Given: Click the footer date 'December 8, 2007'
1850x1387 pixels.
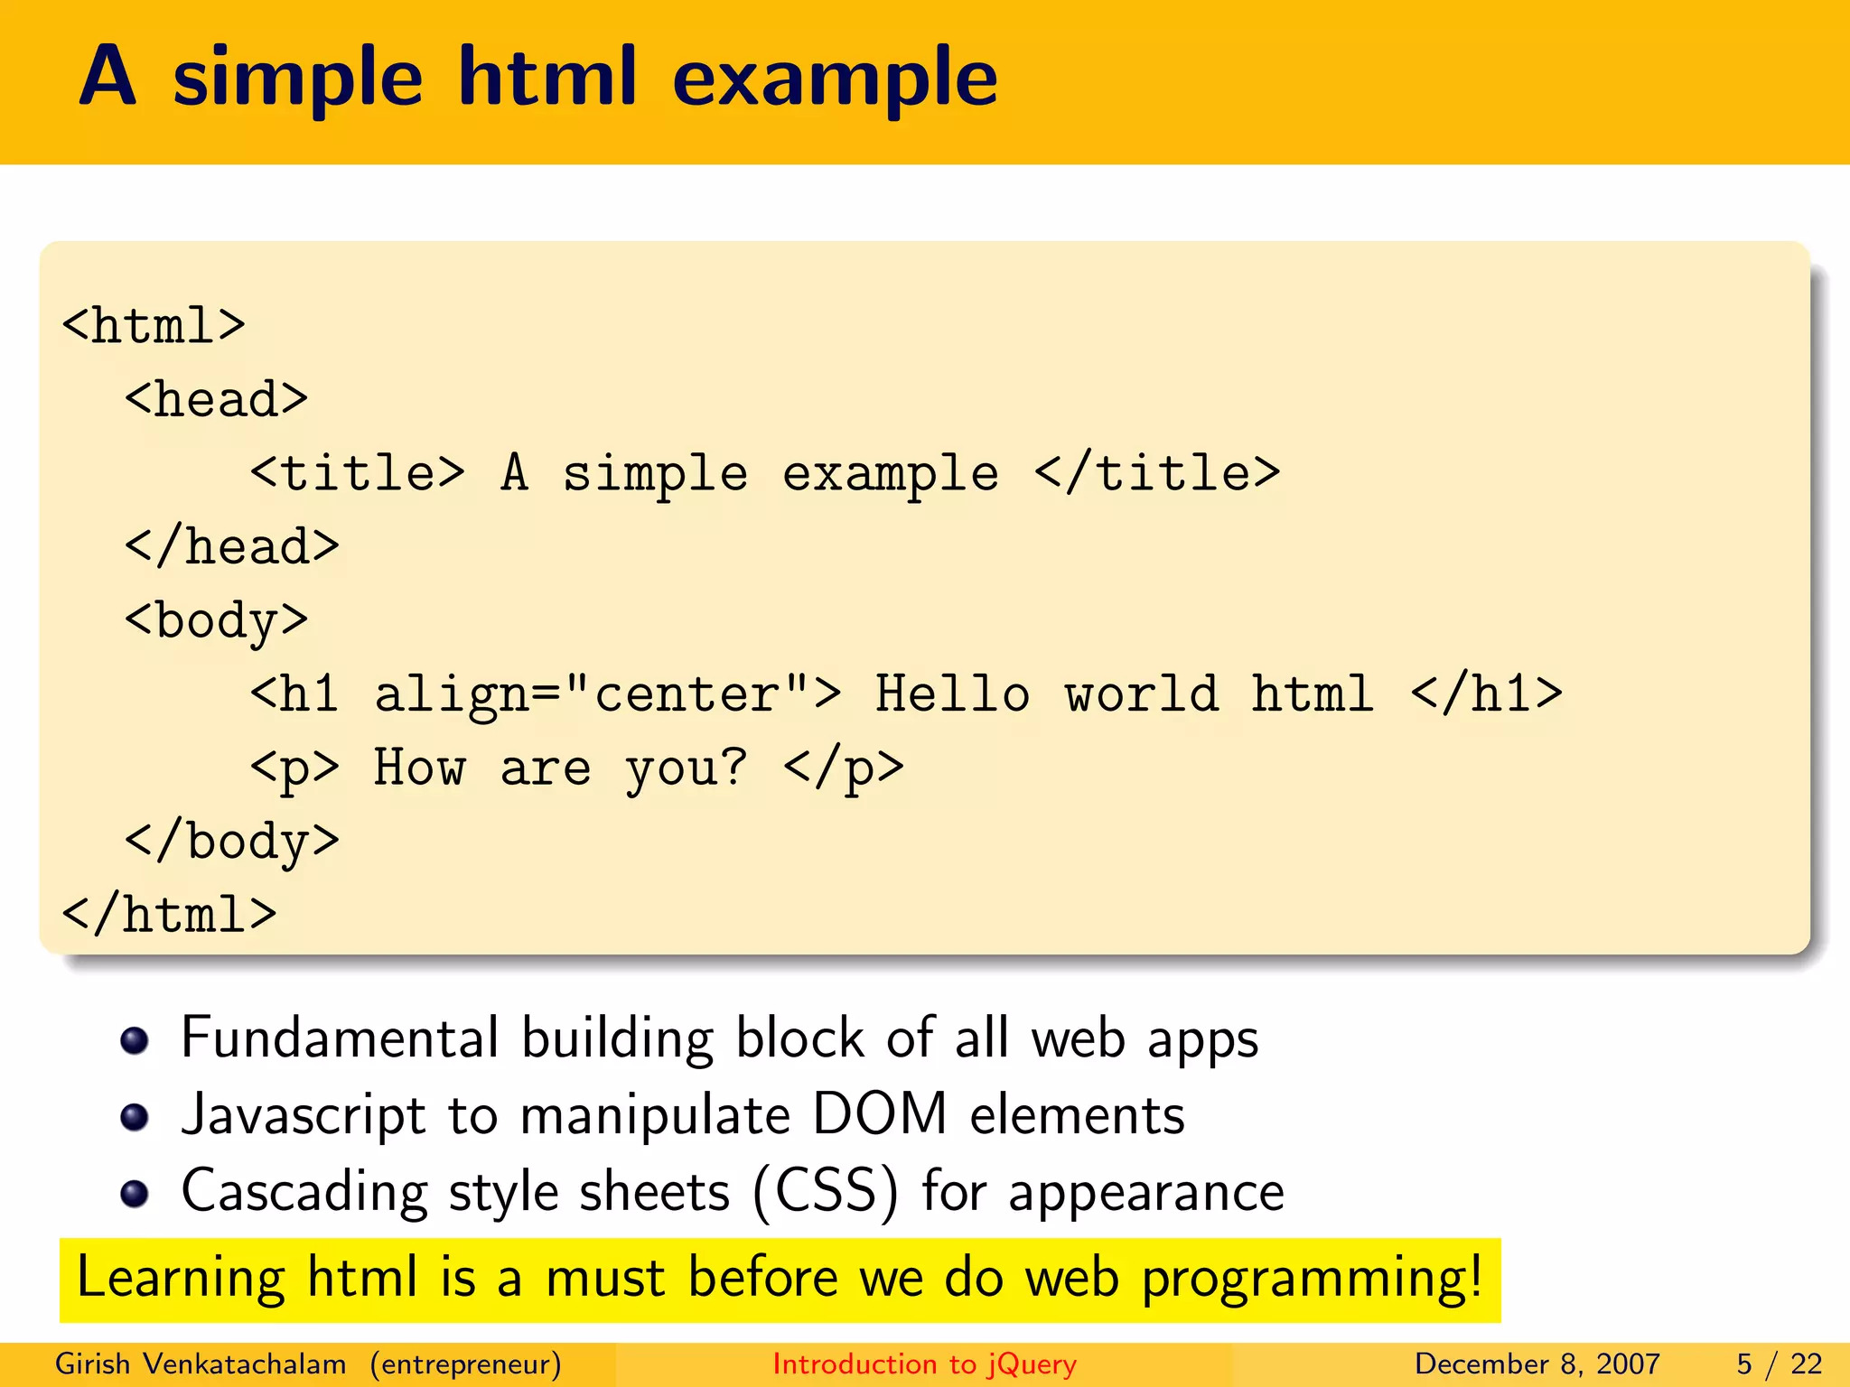Looking at the screenshot, I should tap(1537, 1364).
